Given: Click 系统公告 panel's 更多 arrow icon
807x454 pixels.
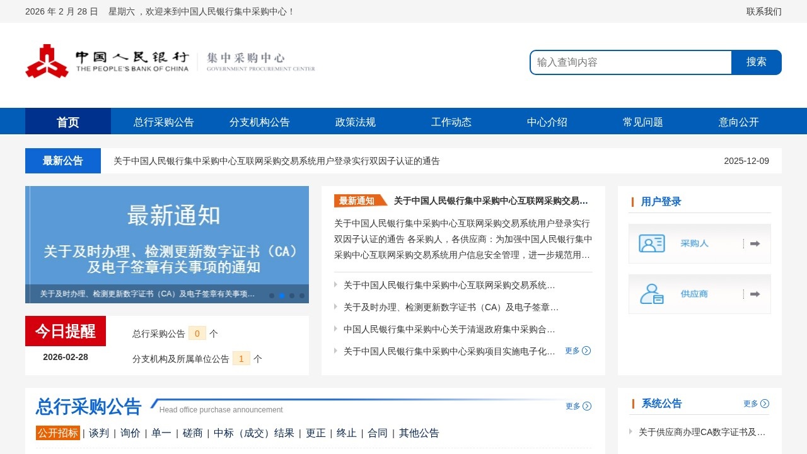Looking at the screenshot, I should 764,404.
